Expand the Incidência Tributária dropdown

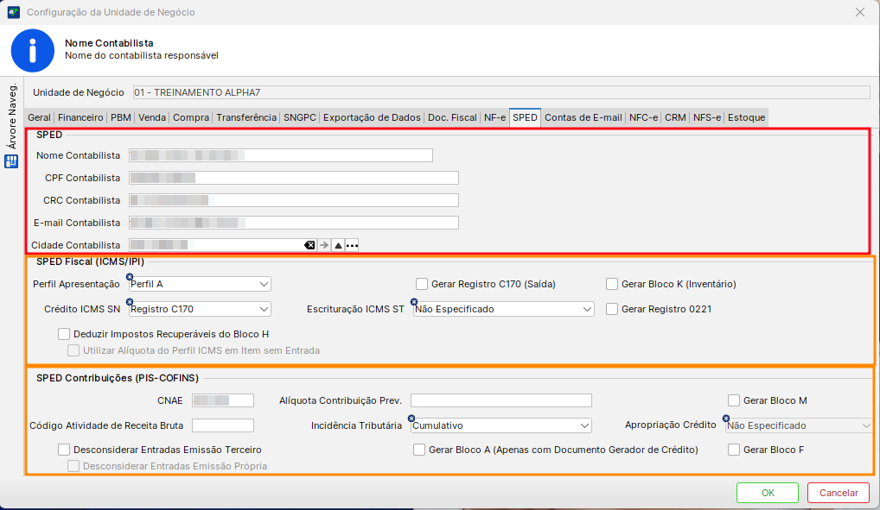tap(584, 425)
